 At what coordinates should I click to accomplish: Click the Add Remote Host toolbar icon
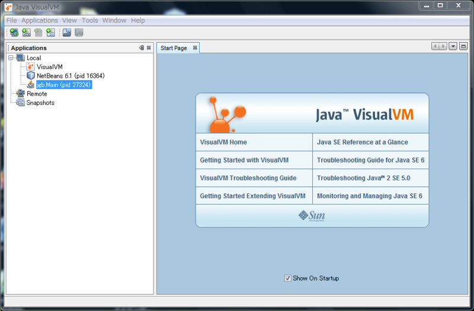pos(14,33)
